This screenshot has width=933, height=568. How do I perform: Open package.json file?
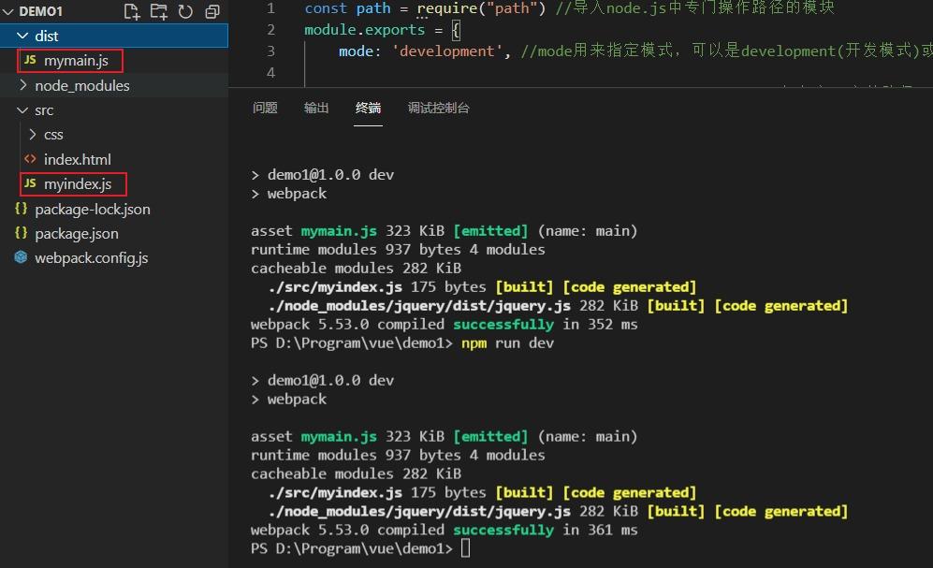click(76, 233)
